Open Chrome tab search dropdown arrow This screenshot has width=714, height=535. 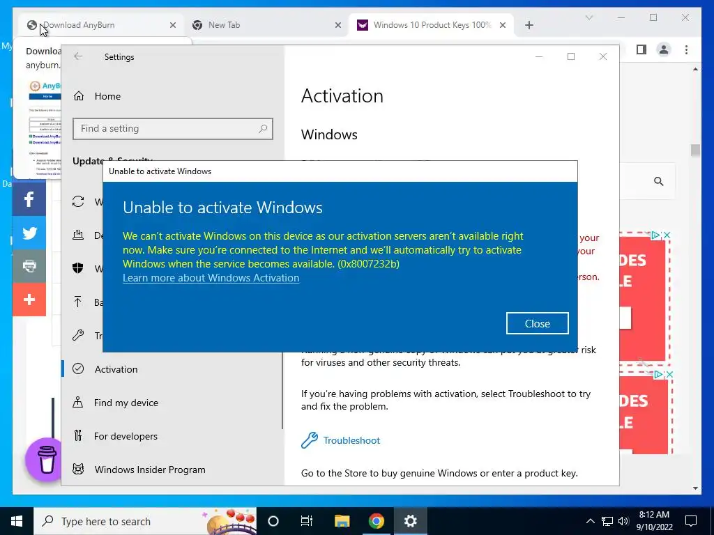click(589, 17)
